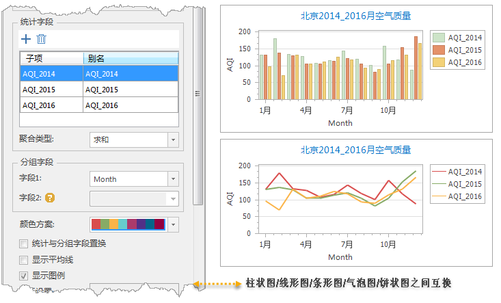The height and width of the screenshot is (303, 501).
Task: Click AQI_2016 legend swatch in bar chart
Action: [439, 62]
